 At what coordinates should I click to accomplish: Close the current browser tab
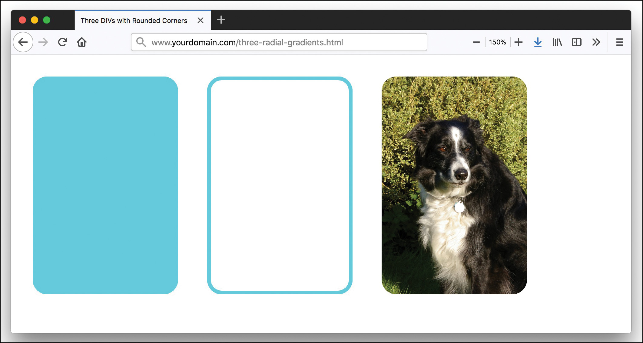tap(201, 20)
